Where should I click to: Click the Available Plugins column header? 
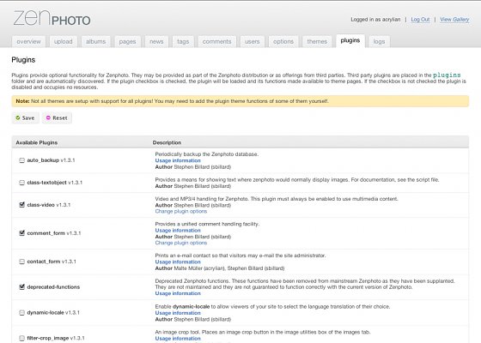pyautogui.click(x=37, y=142)
